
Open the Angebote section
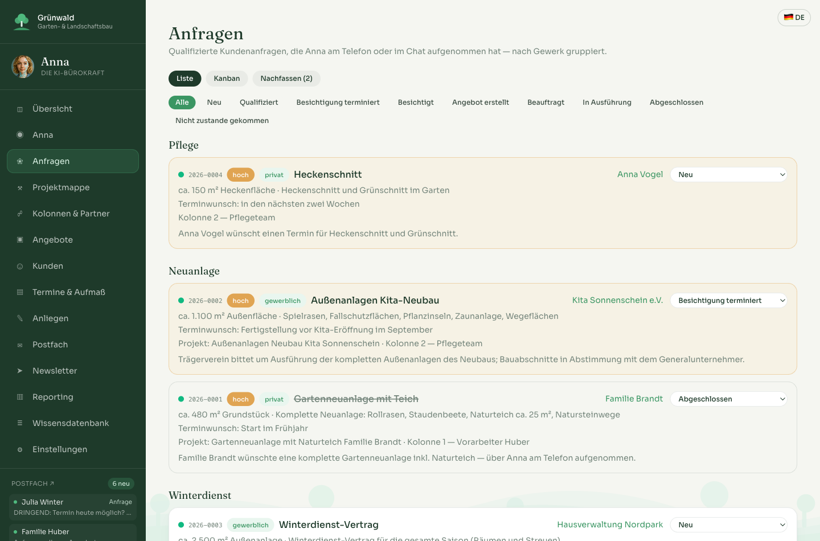(73, 240)
